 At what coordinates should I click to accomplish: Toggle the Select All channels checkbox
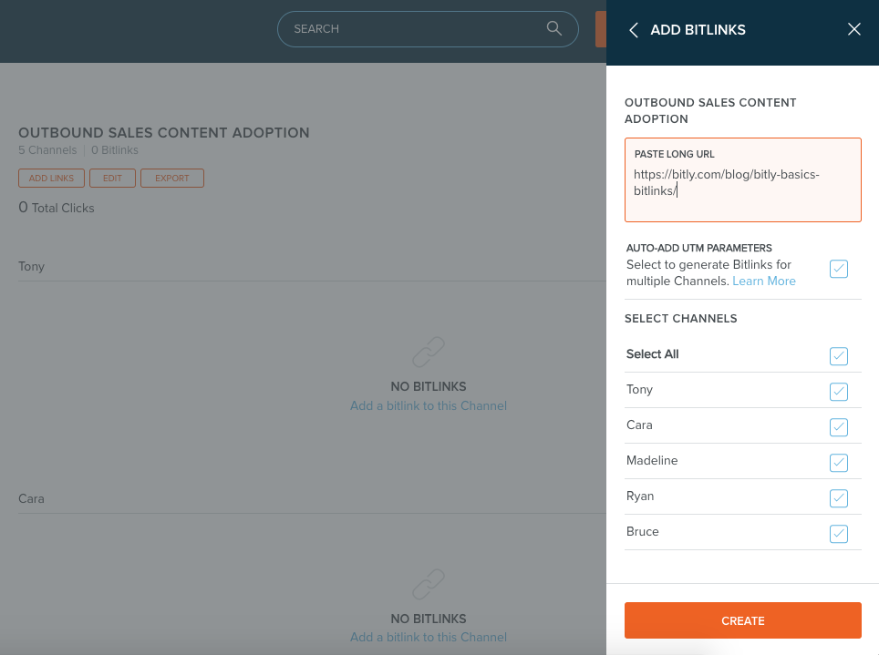point(839,356)
